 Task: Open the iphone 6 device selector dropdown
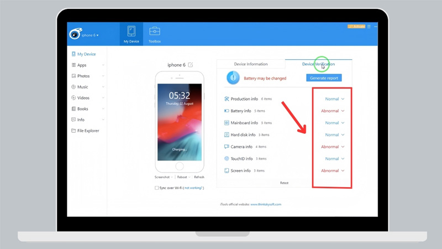(x=90, y=35)
